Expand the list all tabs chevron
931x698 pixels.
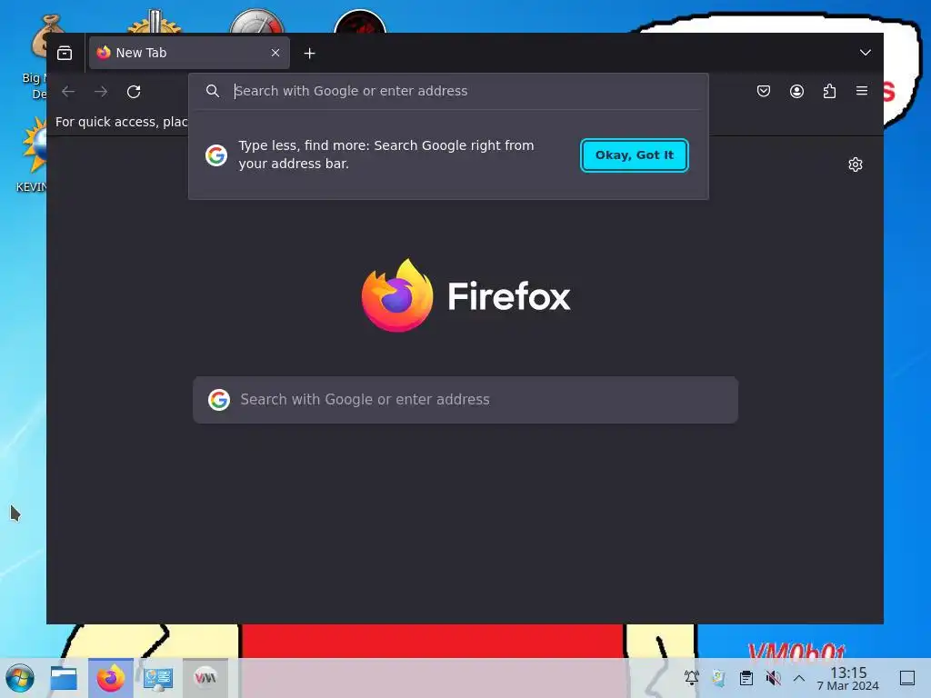click(x=866, y=53)
